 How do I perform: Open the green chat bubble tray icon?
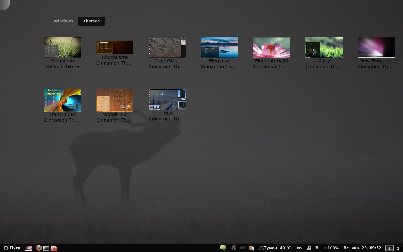coord(223,248)
